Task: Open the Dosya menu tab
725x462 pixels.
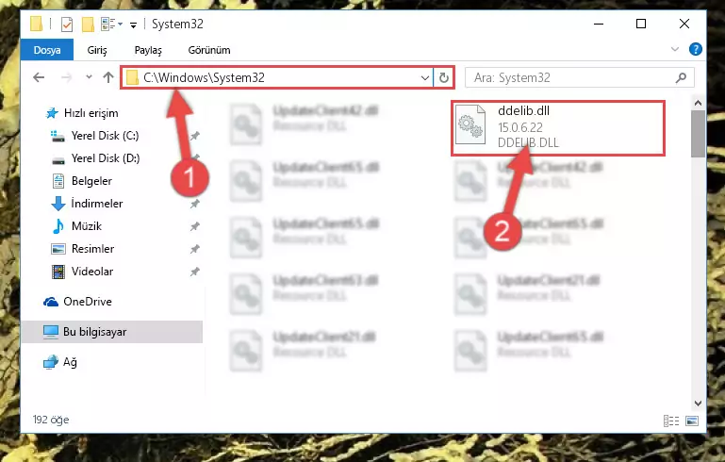Action: point(47,50)
